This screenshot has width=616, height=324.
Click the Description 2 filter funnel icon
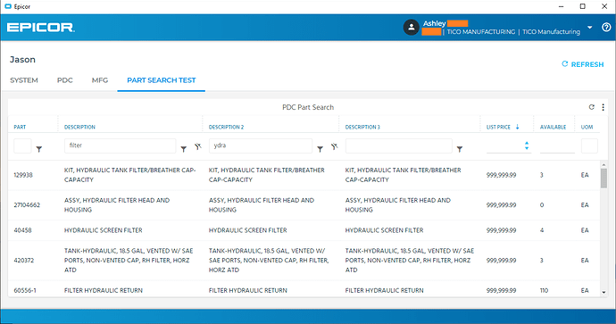320,149
